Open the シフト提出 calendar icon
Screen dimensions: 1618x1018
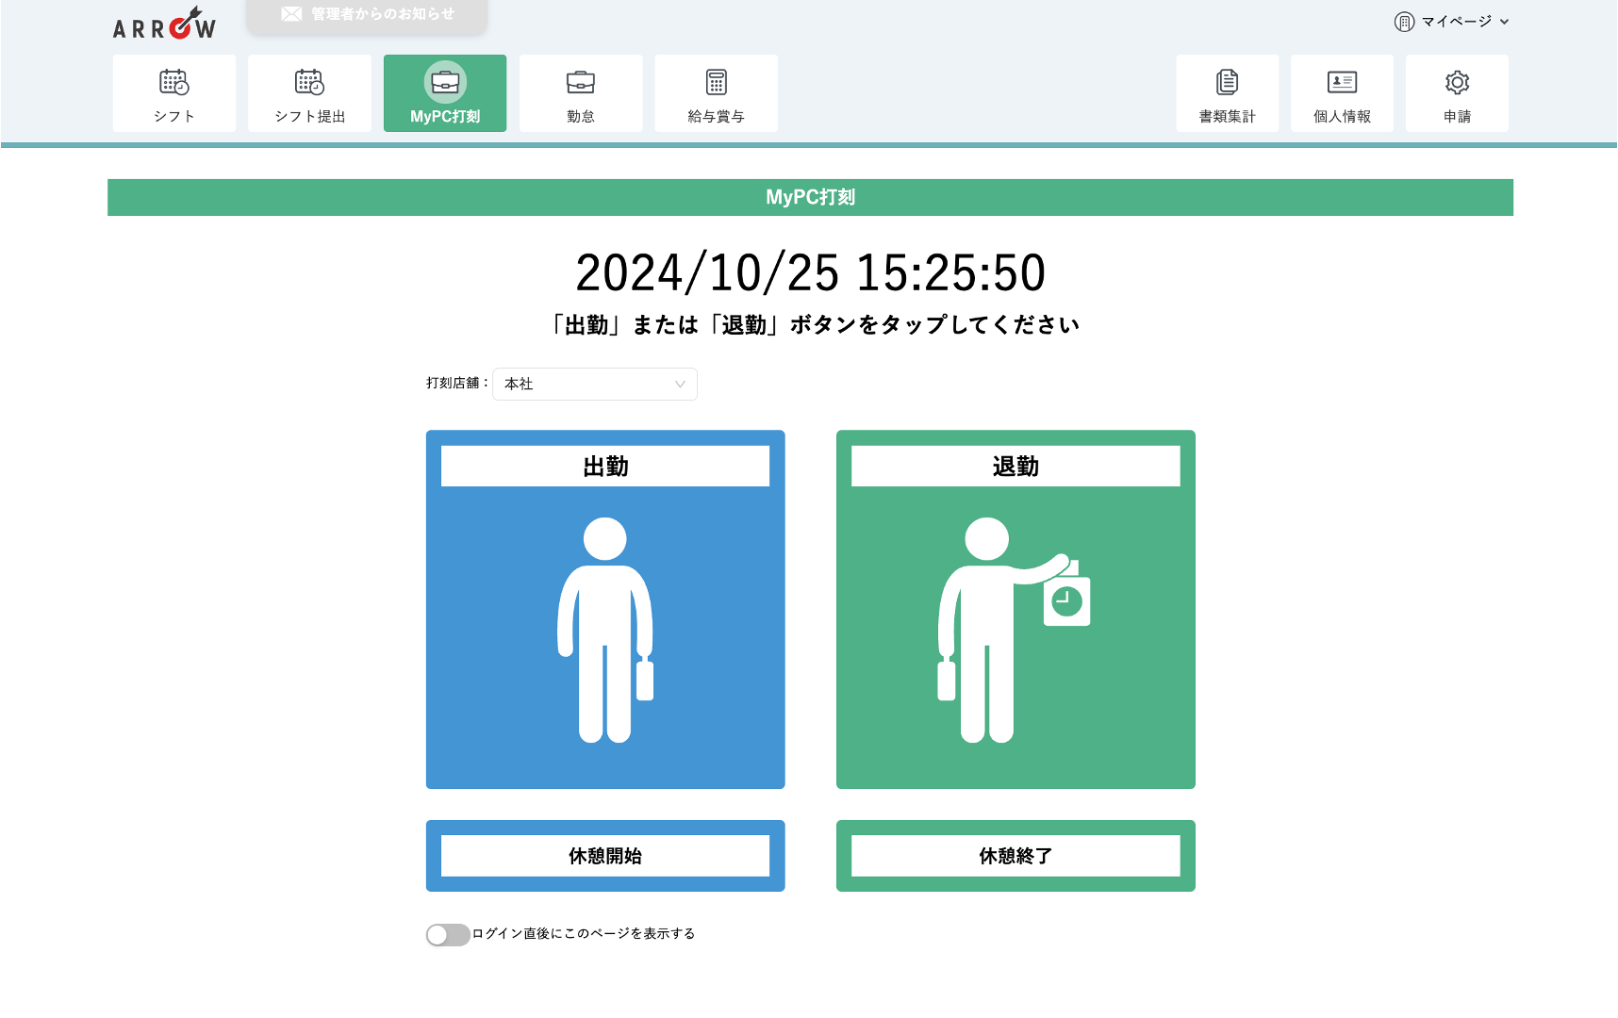[309, 83]
